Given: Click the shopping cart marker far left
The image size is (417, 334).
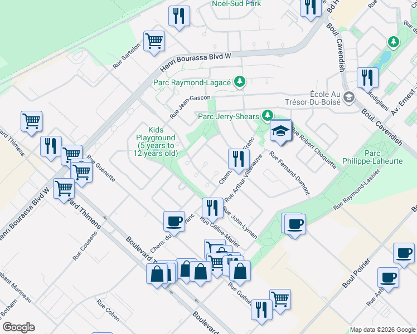Looking at the screenshot, I should pos(31,122).
